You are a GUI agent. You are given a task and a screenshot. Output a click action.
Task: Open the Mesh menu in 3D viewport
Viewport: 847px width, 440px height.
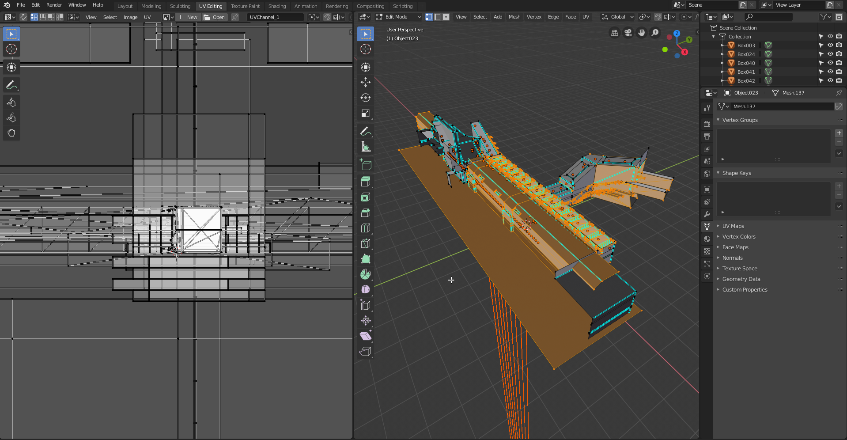[x=514, y=17]
